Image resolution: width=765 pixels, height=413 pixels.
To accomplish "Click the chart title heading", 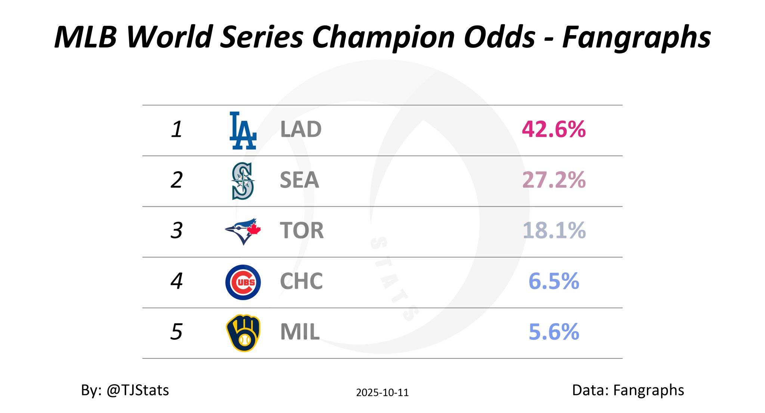I will (382, 37).
